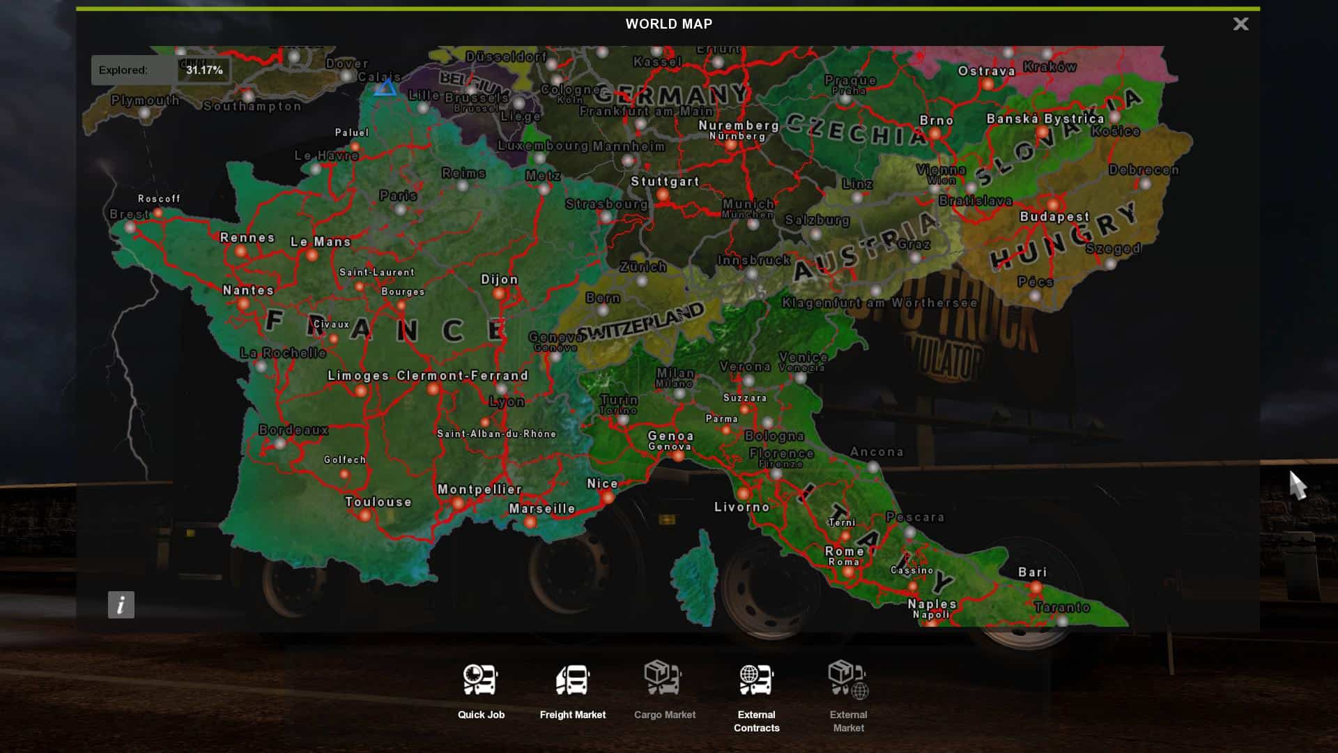Select the Paris city marker
Screen dimensions: 1338x753
pyautogui.click(x=401, y=209)
